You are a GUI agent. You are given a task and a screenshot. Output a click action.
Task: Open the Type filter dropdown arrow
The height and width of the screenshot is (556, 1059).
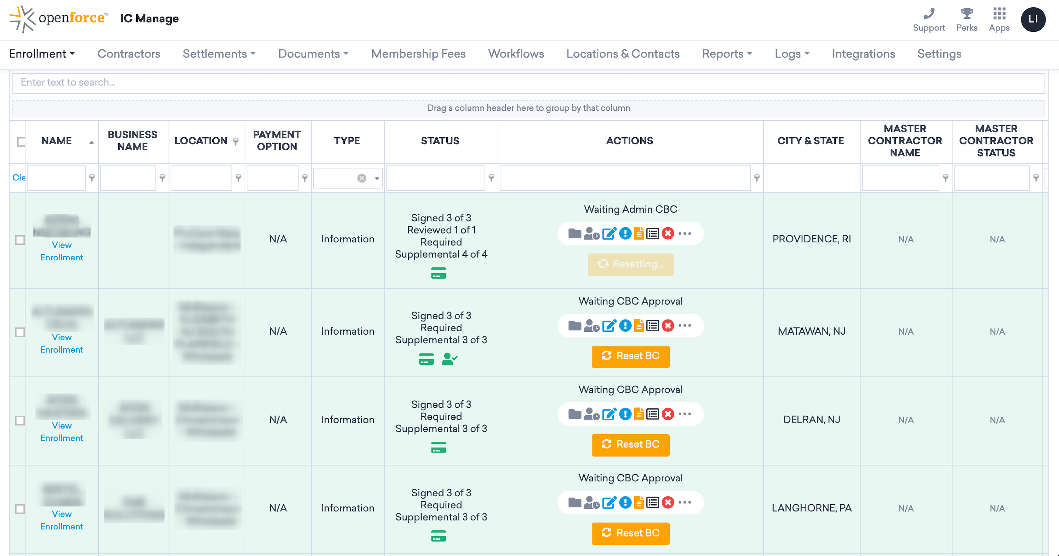[x=377, y=178]
